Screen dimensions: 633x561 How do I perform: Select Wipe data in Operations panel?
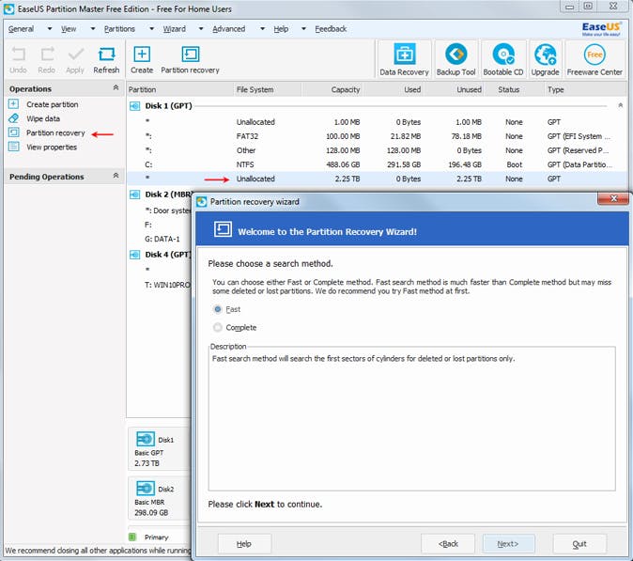[x=43, y=118]
